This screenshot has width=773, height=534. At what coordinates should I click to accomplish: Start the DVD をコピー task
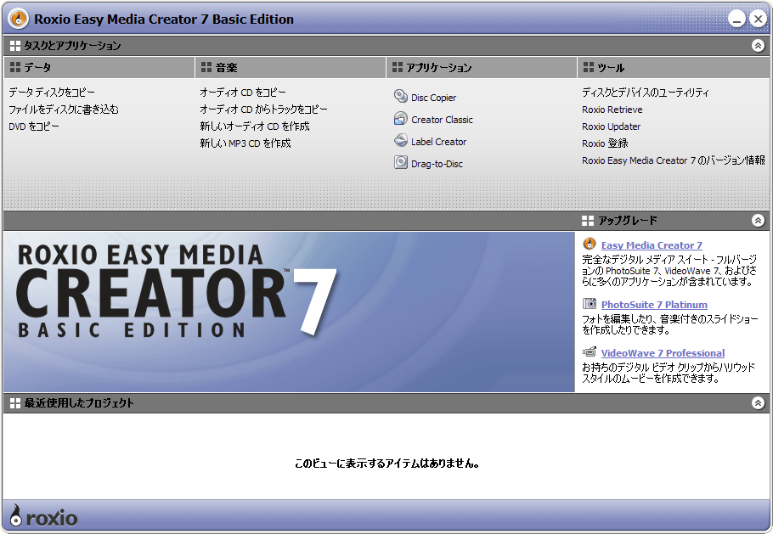[33, 126]
